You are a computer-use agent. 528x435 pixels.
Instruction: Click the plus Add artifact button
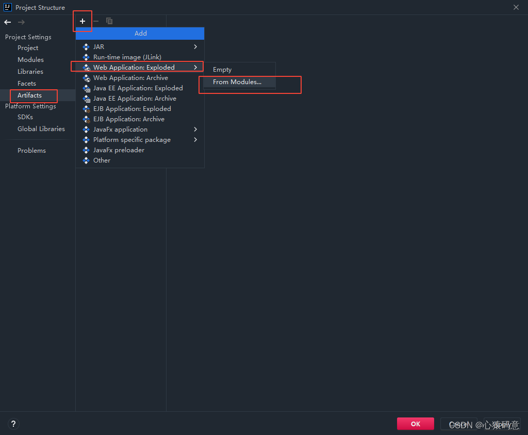[82, 21]
